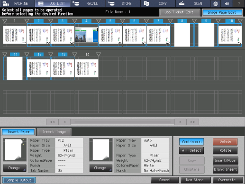This screenshot has height=184, width=245.
Task: Select the page 14 thumbnail
Action: pos(87,68)
